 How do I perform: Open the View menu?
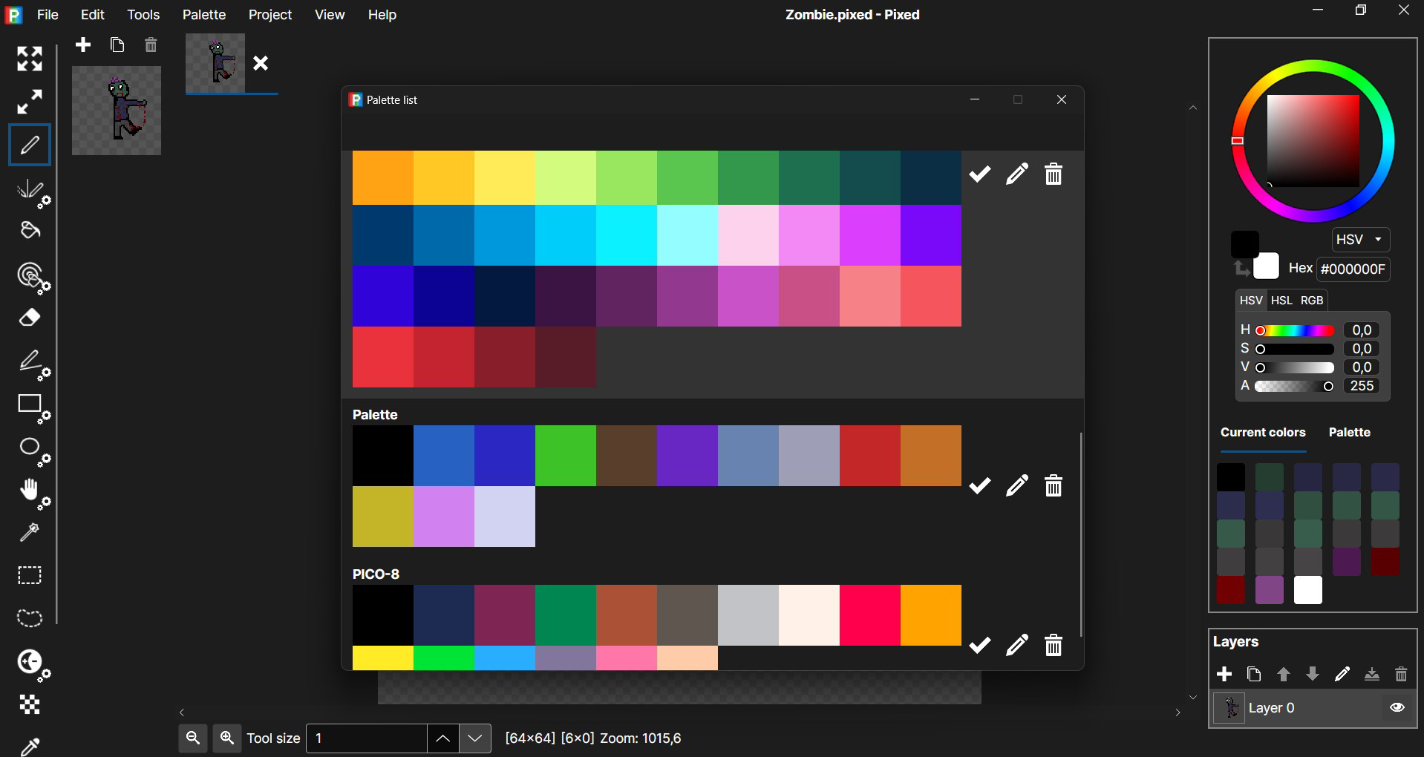pos(330,15)
